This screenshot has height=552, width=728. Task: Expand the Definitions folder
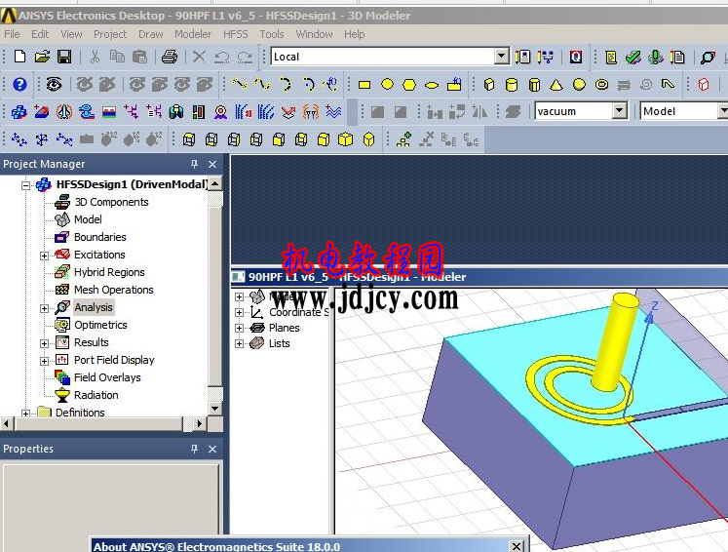click(26, 414)
